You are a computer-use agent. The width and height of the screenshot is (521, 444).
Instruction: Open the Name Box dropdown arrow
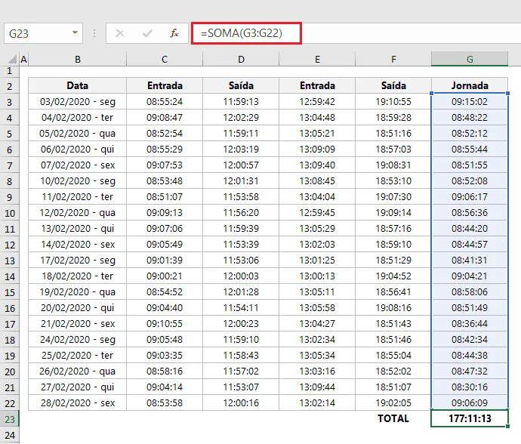click(75, 33)
